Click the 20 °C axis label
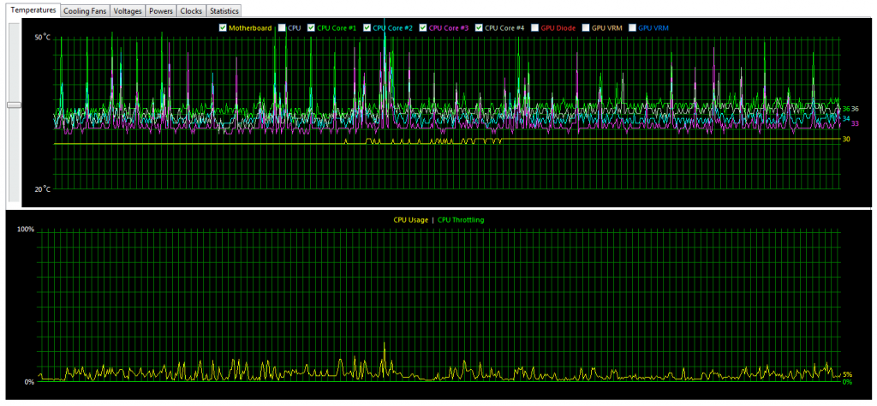The width and height of the screenshot is (877, 406). [x=43, y=189]
